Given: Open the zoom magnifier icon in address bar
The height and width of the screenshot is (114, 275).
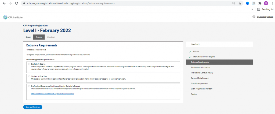Looking at the screenshot, I should (234, 3).
